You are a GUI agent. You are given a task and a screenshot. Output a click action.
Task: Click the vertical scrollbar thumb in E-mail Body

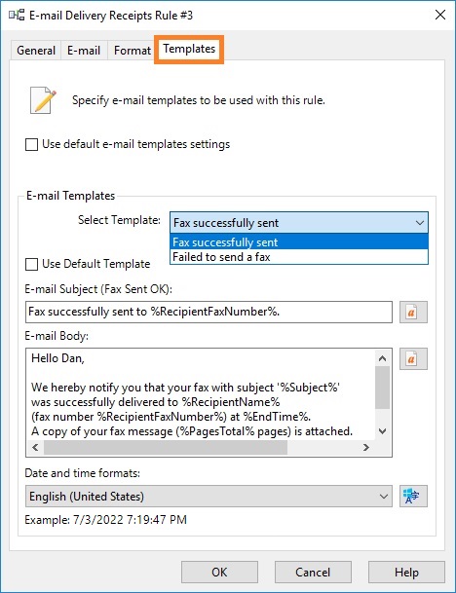tap(383, 388)
